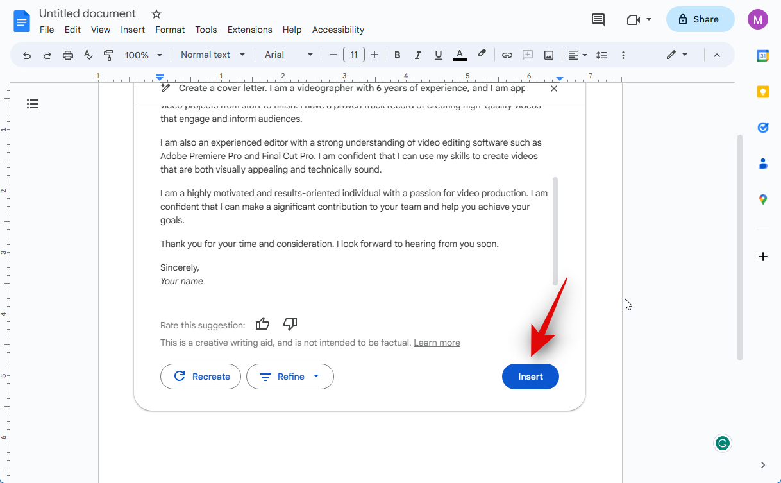The image size is (781, 483).
Task: Open the Insert menu
Action: pos(133,30)
